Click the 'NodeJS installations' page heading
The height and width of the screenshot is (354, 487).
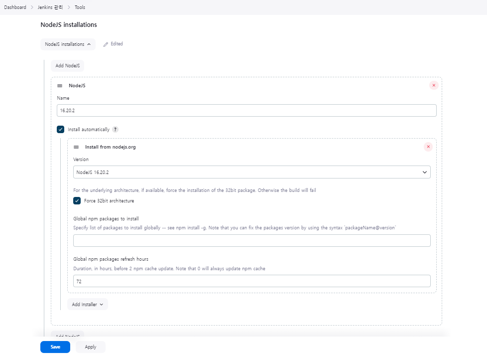[69, 24]
